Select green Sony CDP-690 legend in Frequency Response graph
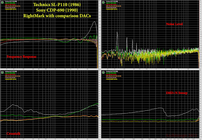This screenshot has height=140, width=202. tap(10, 3)
